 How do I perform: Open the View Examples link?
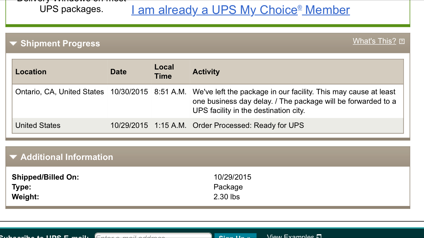tap(291, 236)
